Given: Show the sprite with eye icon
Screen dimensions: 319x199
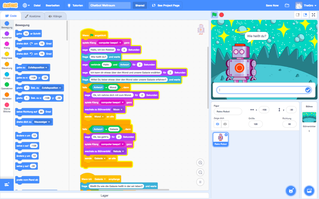Looking at the screenshot, I should (217, 124).
